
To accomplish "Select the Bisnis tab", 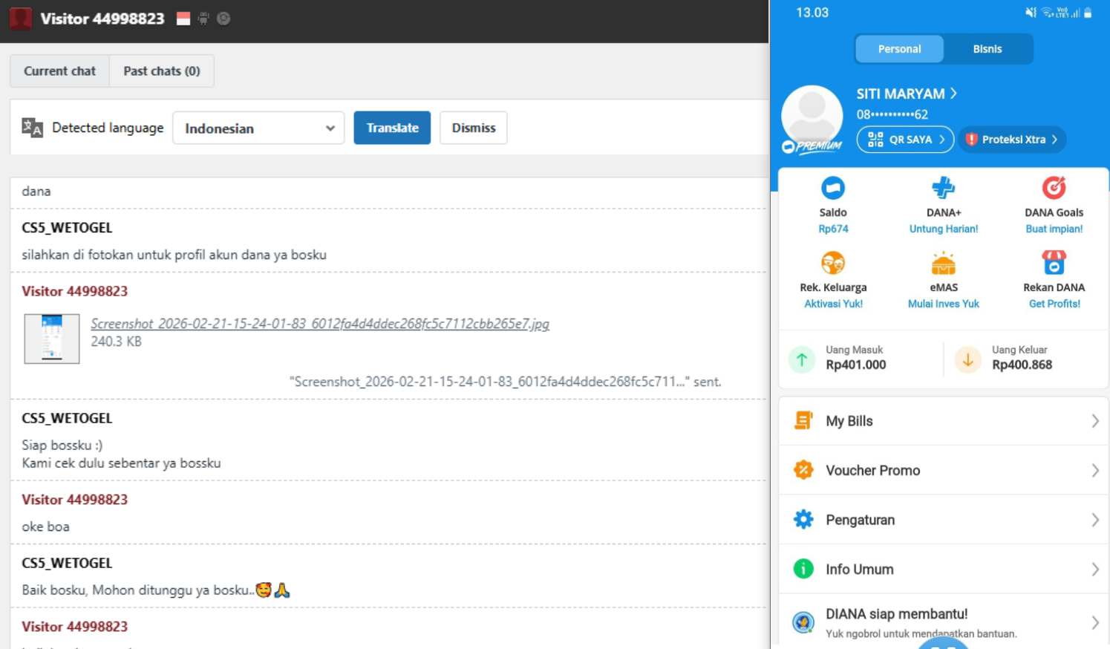I will (987, 49).
